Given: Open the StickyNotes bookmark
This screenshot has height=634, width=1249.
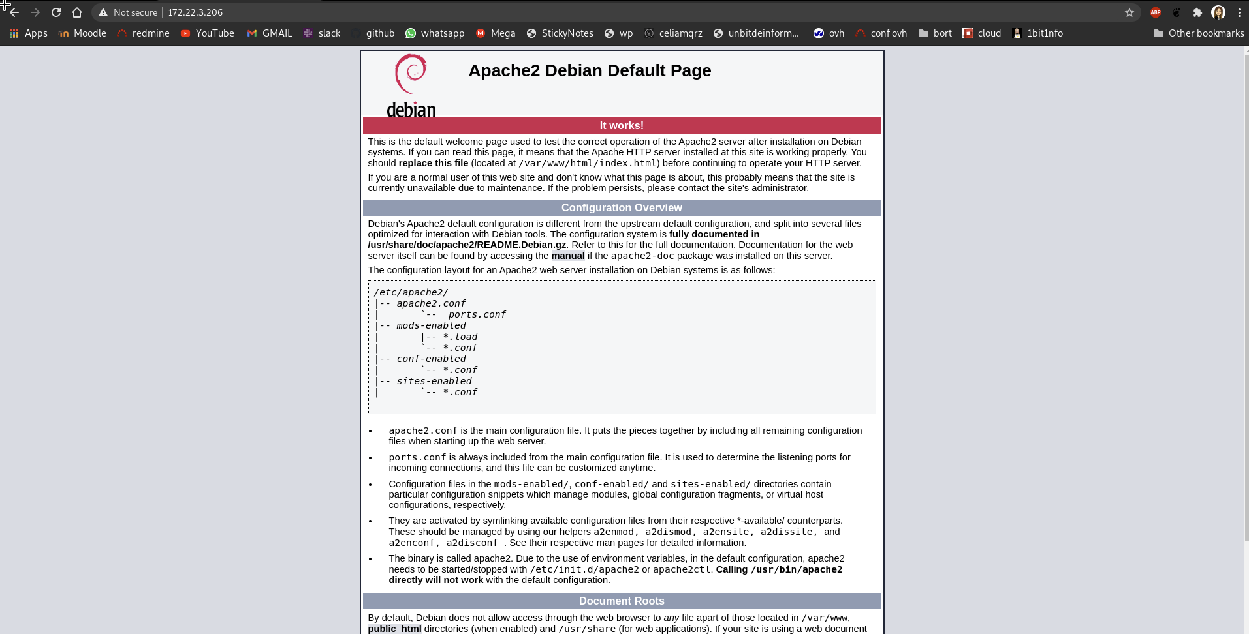Looking at the screenshot, I should pyautogui.click(x=560, y=33).
